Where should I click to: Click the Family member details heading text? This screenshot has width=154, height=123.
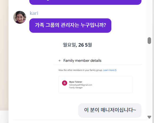pos(82,61)
